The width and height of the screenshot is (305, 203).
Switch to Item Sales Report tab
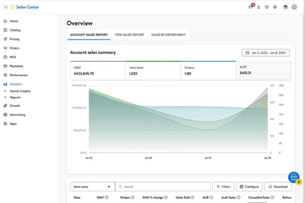point(129,35)
